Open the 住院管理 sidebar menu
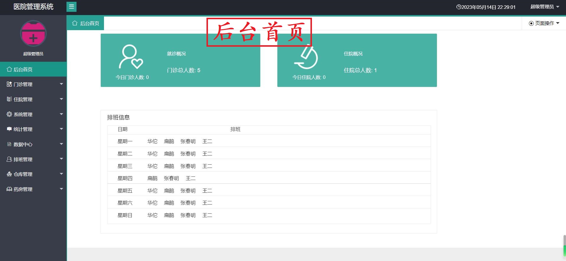 click(33, 99)
